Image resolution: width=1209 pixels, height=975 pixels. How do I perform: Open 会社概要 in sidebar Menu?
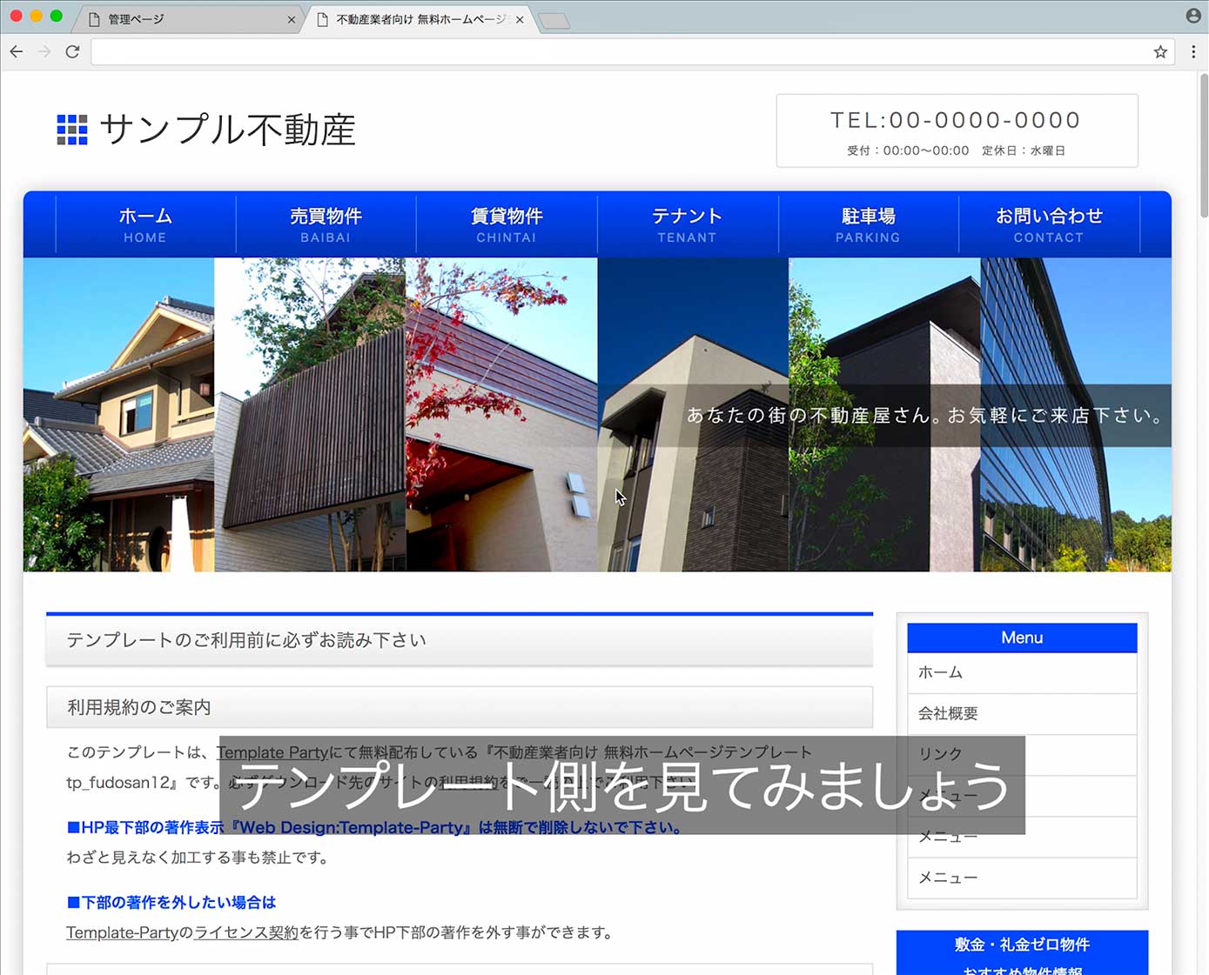coord(1022,713)
